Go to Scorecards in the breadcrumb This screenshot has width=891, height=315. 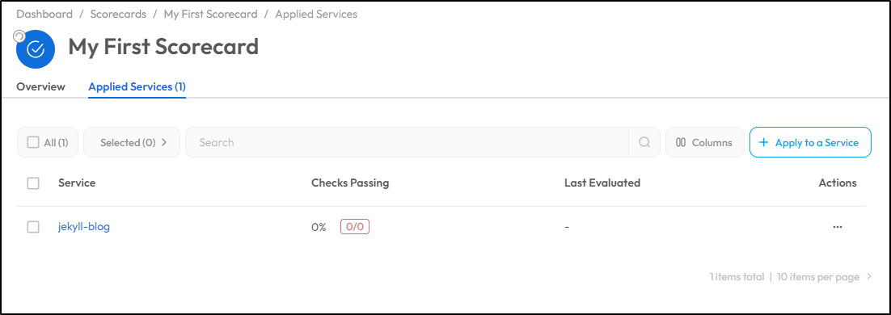[117, 15]
